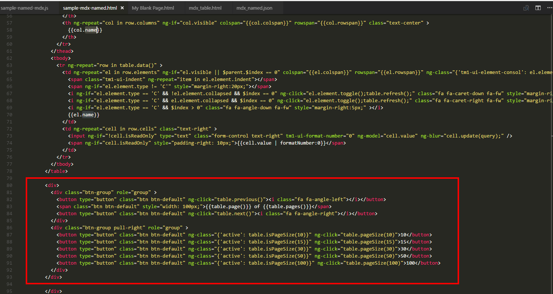Go to the mdx_named.json tab
The width and height of the screenshot is (553, 294).
(x=254, y=8)
